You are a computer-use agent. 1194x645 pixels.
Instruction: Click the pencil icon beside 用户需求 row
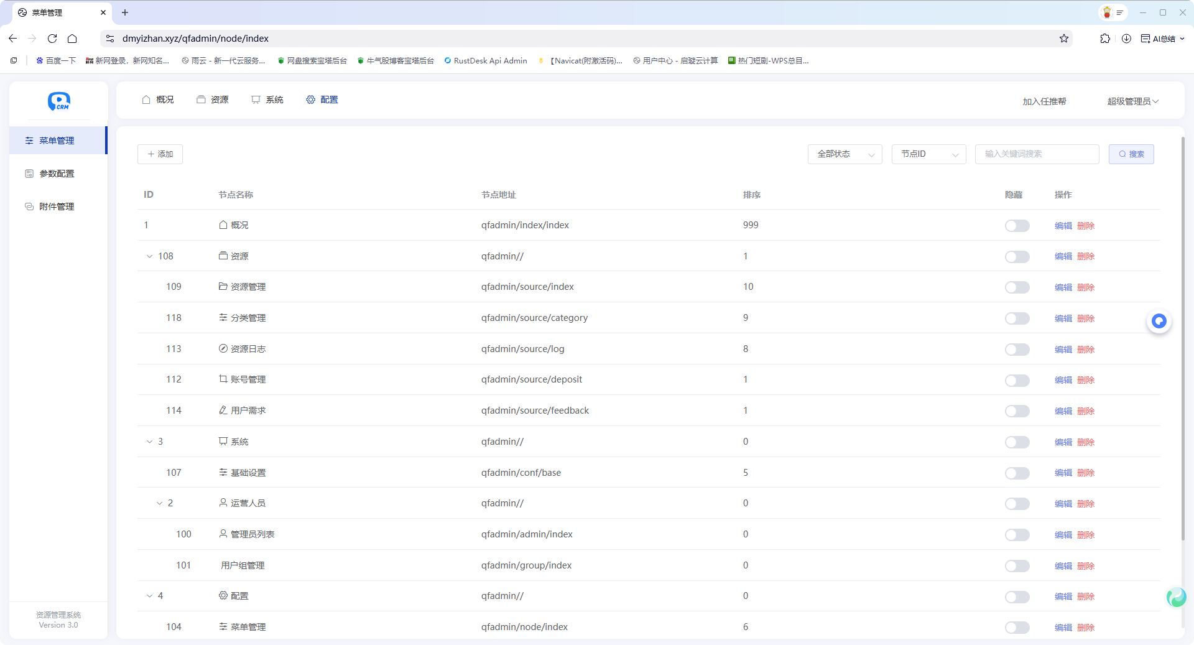[x=223, y=411]
